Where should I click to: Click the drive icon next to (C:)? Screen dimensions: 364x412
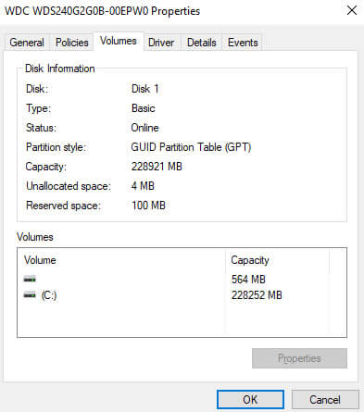(x=30, y=295)
